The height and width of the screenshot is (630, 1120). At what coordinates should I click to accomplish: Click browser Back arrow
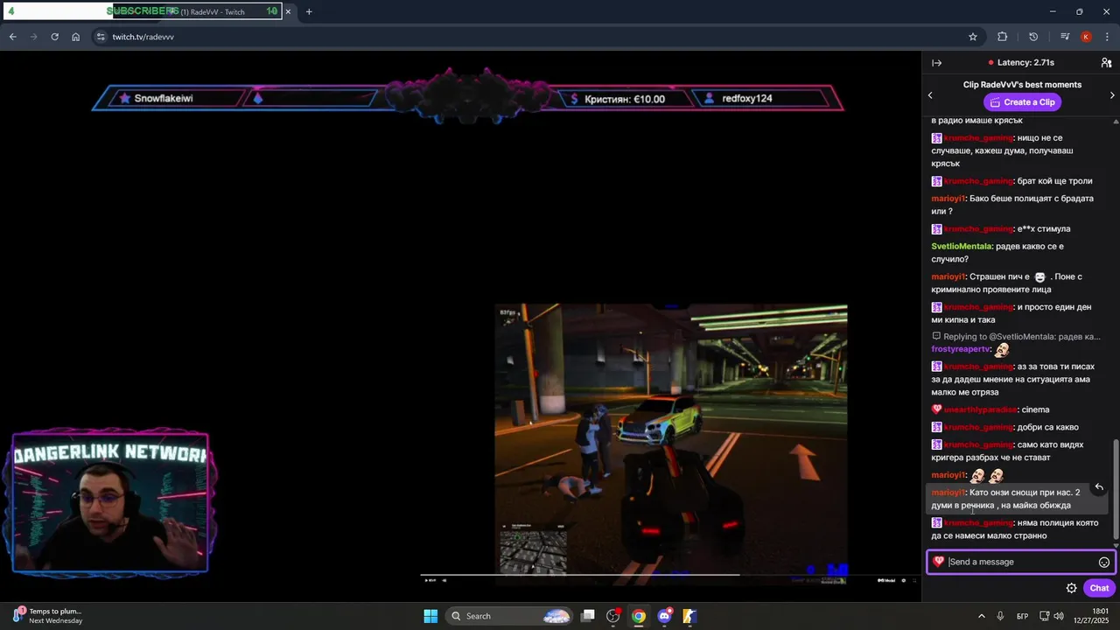tap(12, 37)
